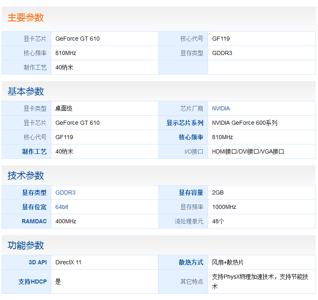Open the bold 显示芯片系列 label link
Image resolution: width=318 pixels, height=300 pixels.
185,123
